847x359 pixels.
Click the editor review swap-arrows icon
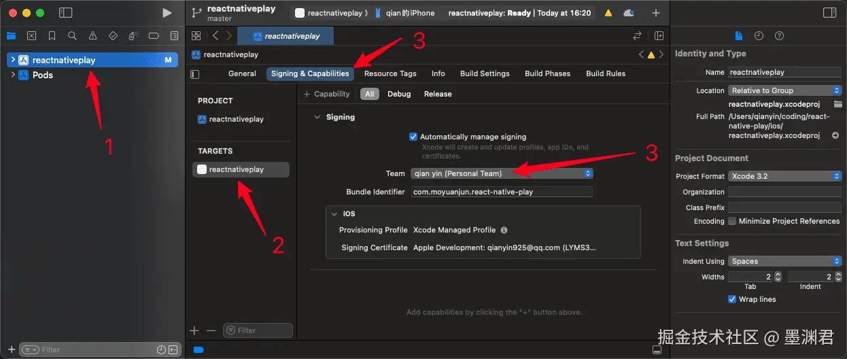tap(637, 35)
